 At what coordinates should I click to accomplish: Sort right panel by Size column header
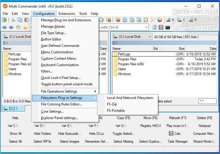click(173, 49)
